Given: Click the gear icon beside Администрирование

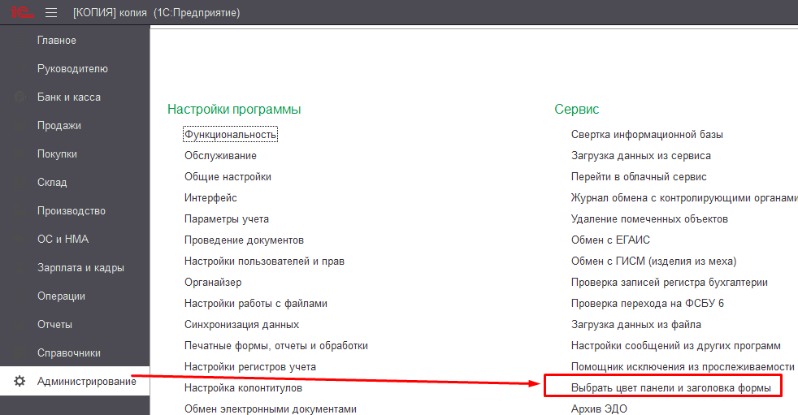Looking at the screenshot, I should point(20,382).
